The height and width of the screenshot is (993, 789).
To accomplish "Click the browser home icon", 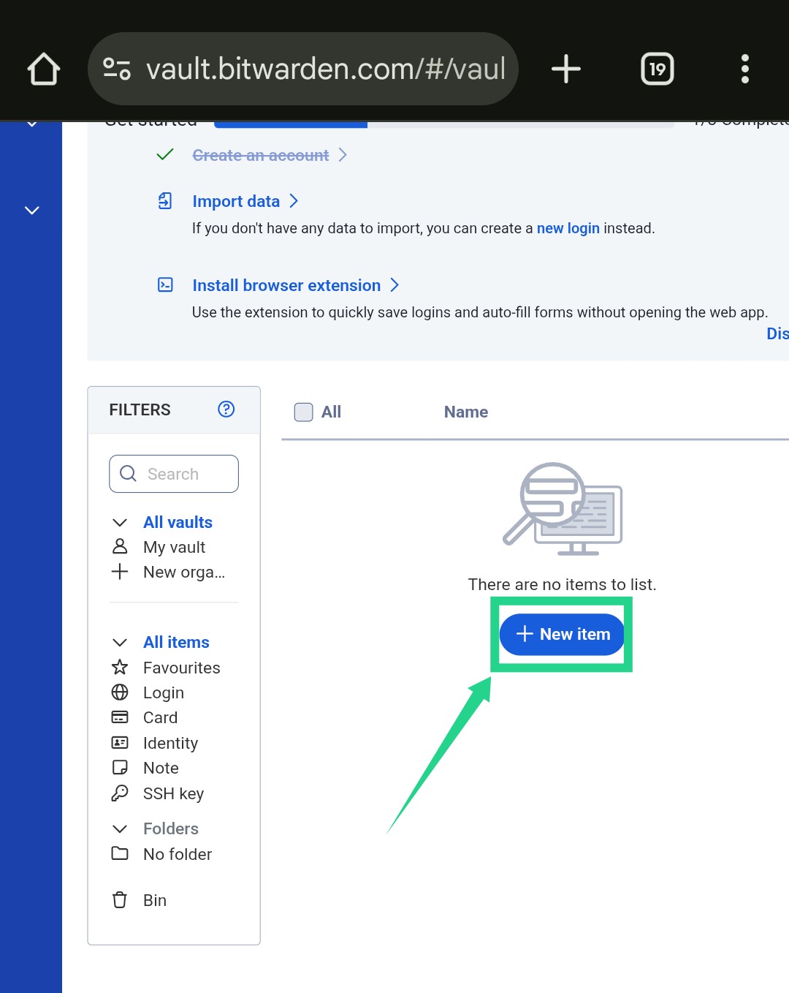I will pos(44,69).
